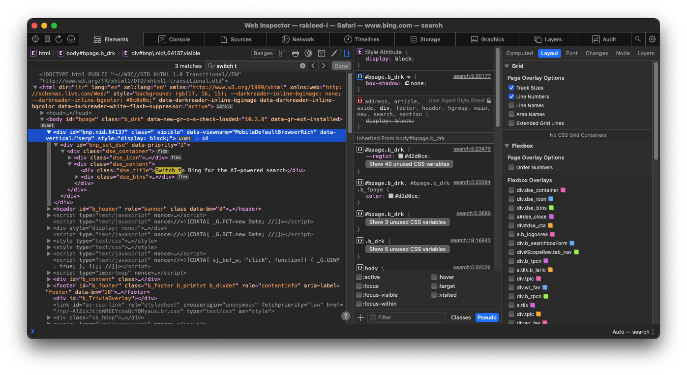687x375 pixels.
Task: Expand the div.dse_btns node
Action: coord(77,177)
